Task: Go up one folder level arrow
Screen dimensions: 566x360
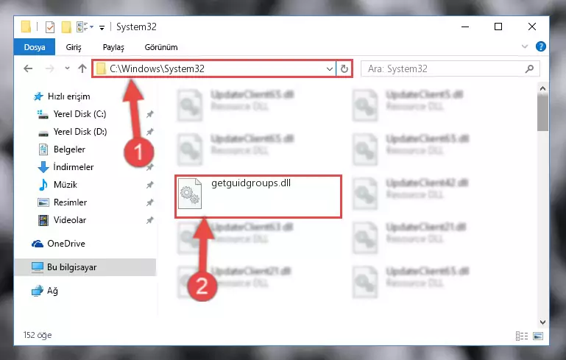Action: [82, 68]
